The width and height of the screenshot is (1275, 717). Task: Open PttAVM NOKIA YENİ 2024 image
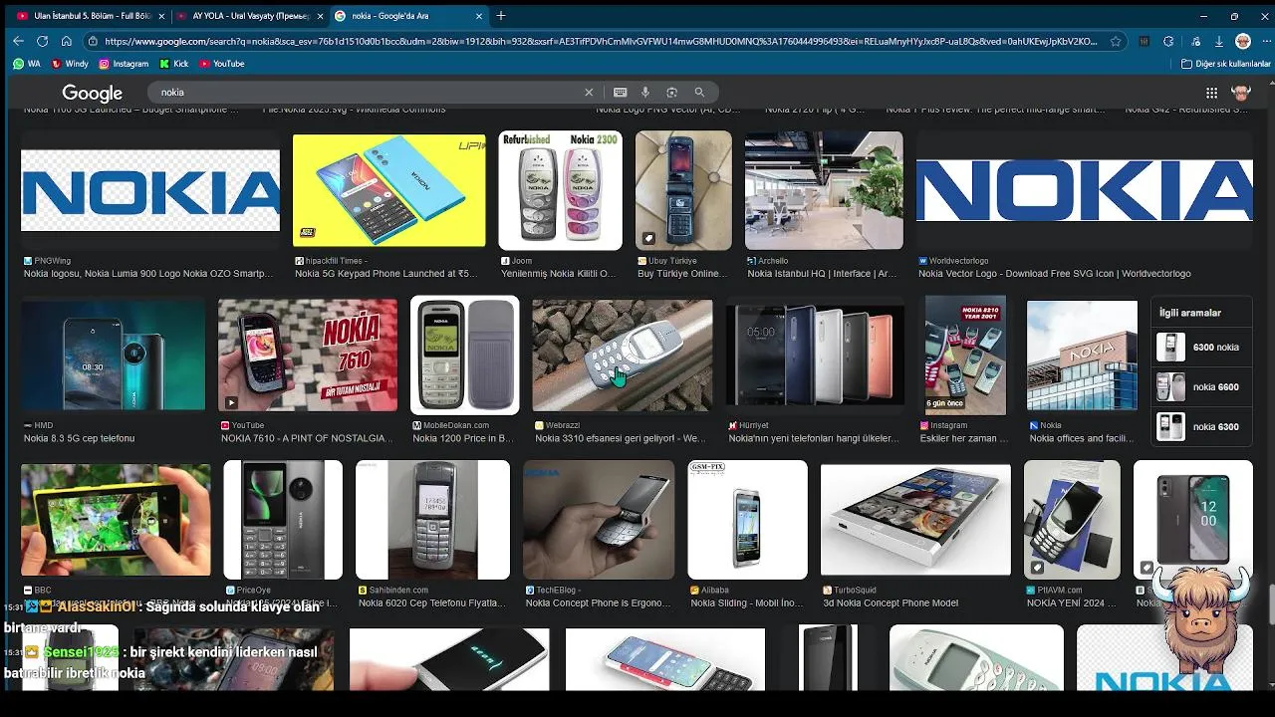click(1072, 519)
